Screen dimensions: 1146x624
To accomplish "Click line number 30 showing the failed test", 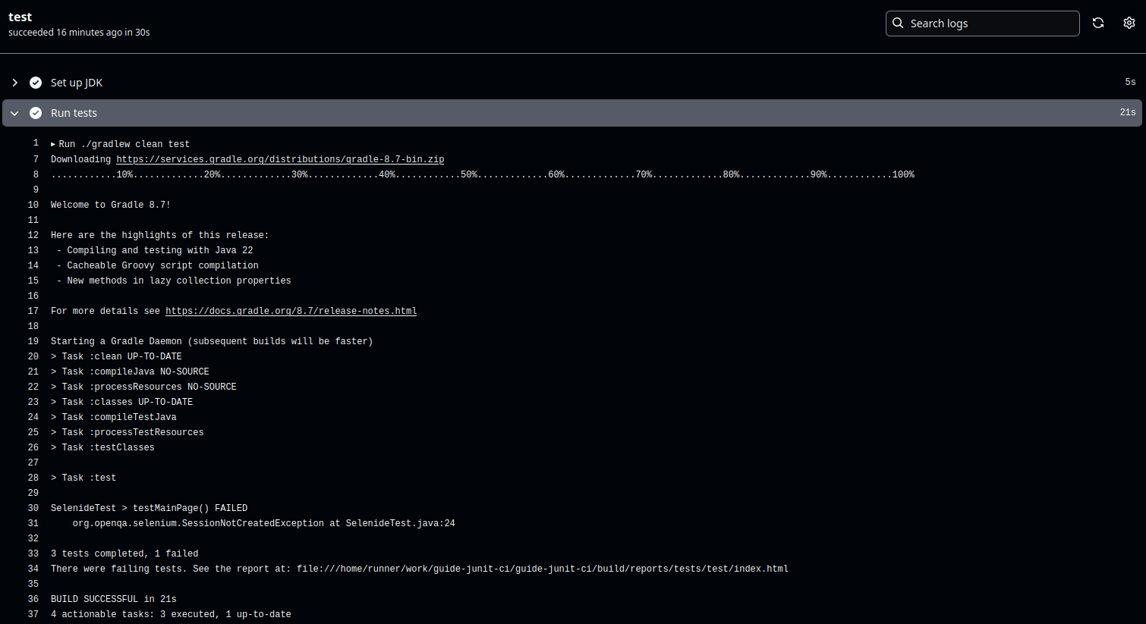I will (33, 508).
